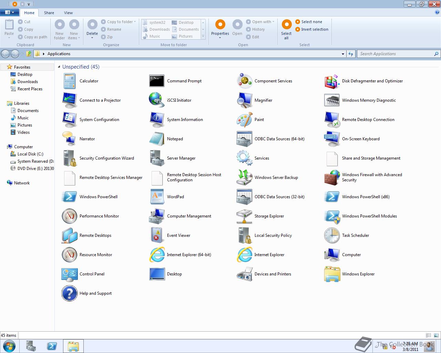Image resolution: width=441 pixels, height=353 pixels.
Task: Open the Calculator application icon
Action: pos(70,81)
